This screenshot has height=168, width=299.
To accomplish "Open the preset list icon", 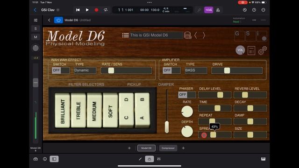I will (x=126, y=35).
